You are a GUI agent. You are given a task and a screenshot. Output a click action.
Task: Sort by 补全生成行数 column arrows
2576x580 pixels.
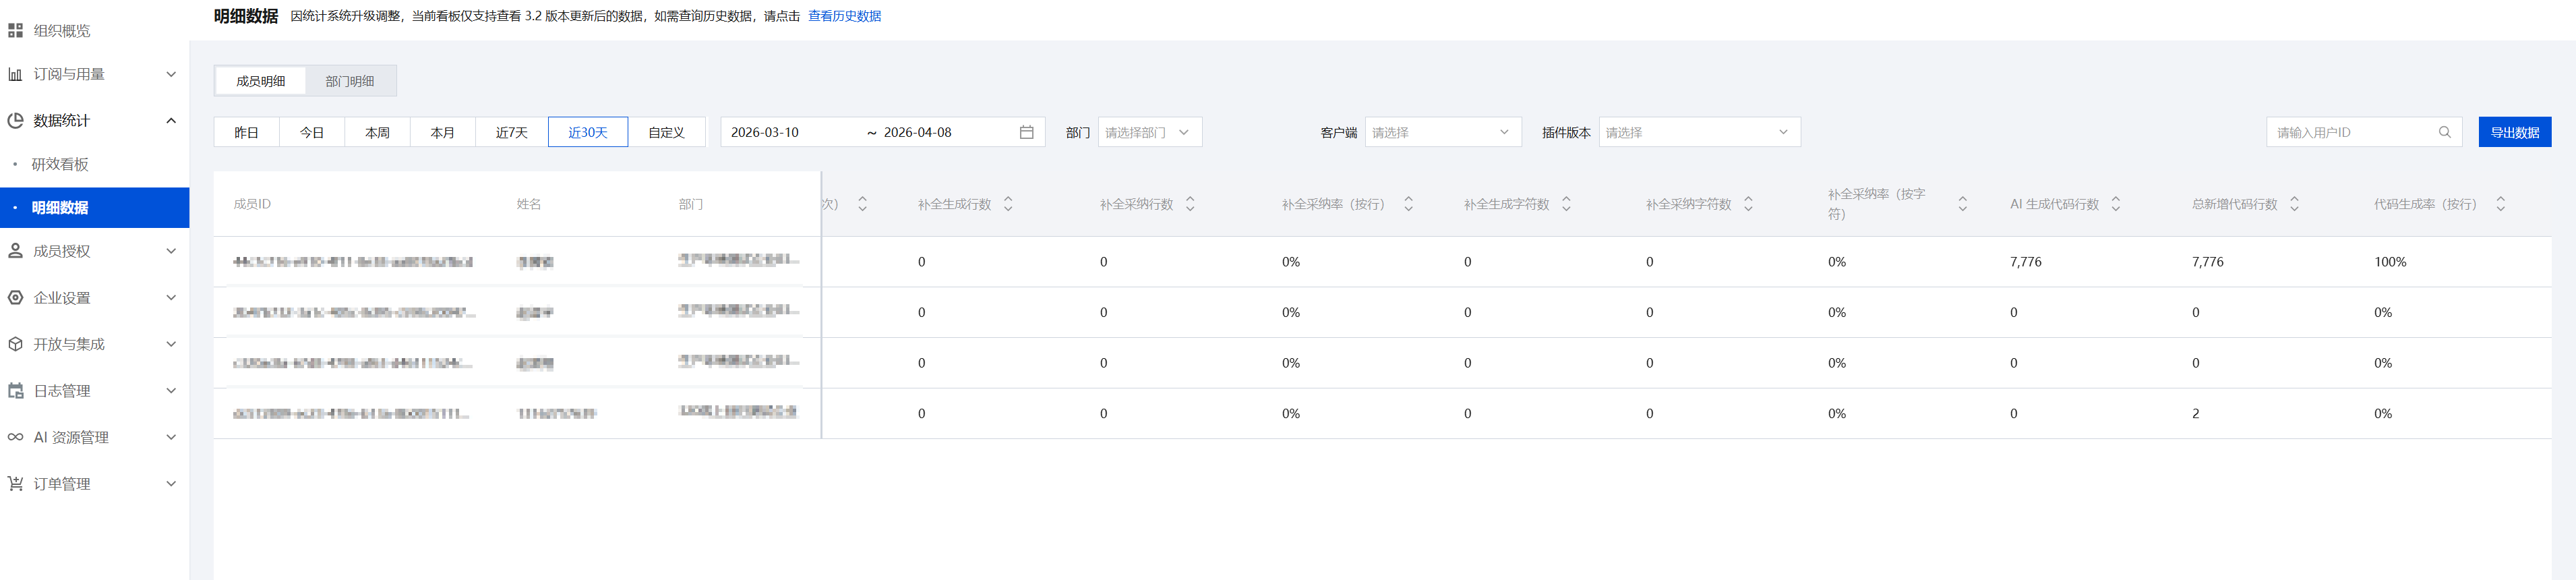click(x=1008, y=204)
